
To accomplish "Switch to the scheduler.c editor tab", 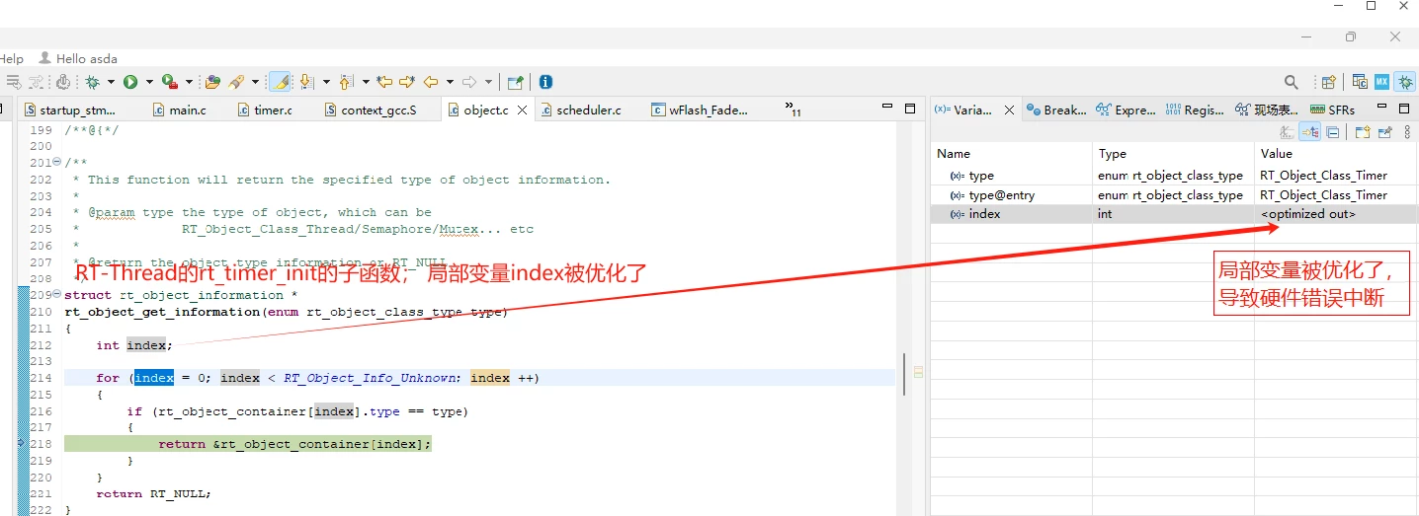I will coord(581,111).
